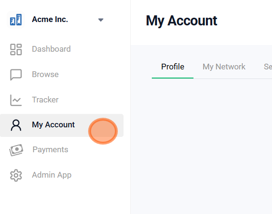This screenshot has height=214, width=272.
Task: Switch to the Profile tab
Action: (x=172, y=67)
